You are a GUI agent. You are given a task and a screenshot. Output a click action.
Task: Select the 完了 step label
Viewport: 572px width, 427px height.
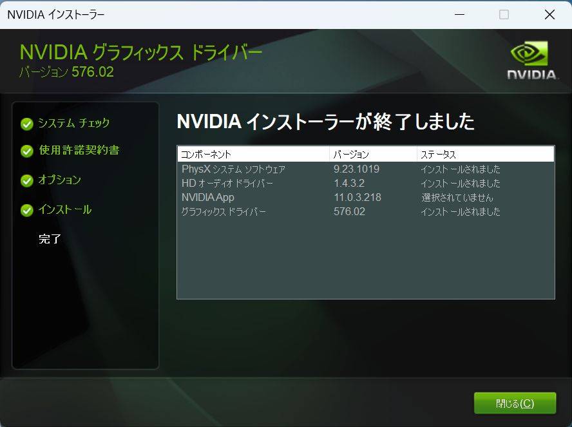(50, 239)
